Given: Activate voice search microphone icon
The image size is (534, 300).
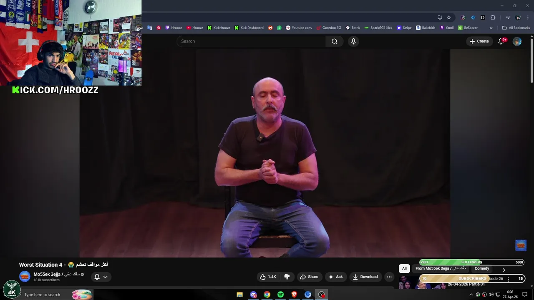Looking at the screenshot, I should [x=353, y=41].
